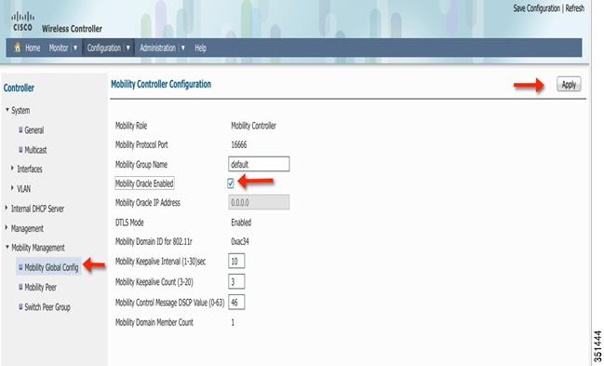This screenshot has width=604, height=366.
Task: Collapse Mobility Management tree node
Action: 7,247
